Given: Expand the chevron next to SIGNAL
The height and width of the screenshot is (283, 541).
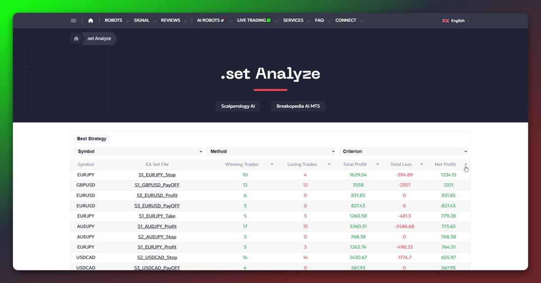Looking at the screenshot, I should tap(155, 21).
